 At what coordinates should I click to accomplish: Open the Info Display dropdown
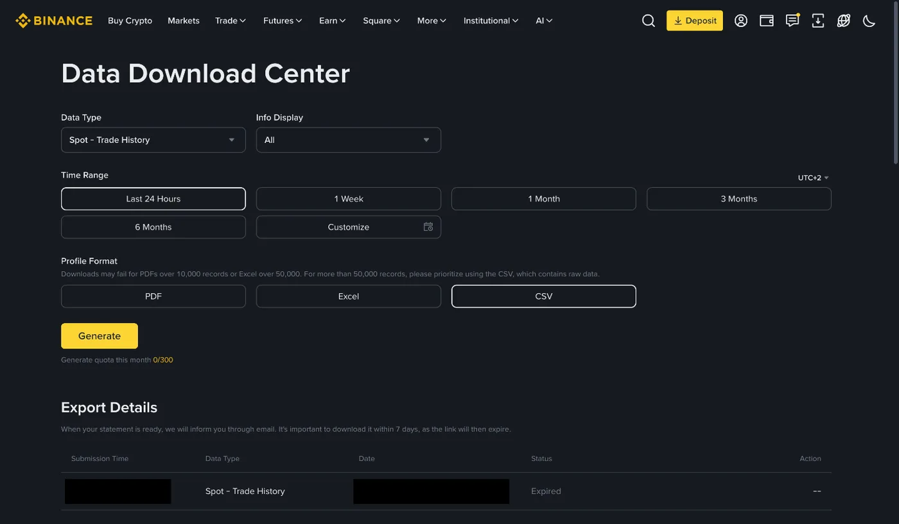coord(349,140)
